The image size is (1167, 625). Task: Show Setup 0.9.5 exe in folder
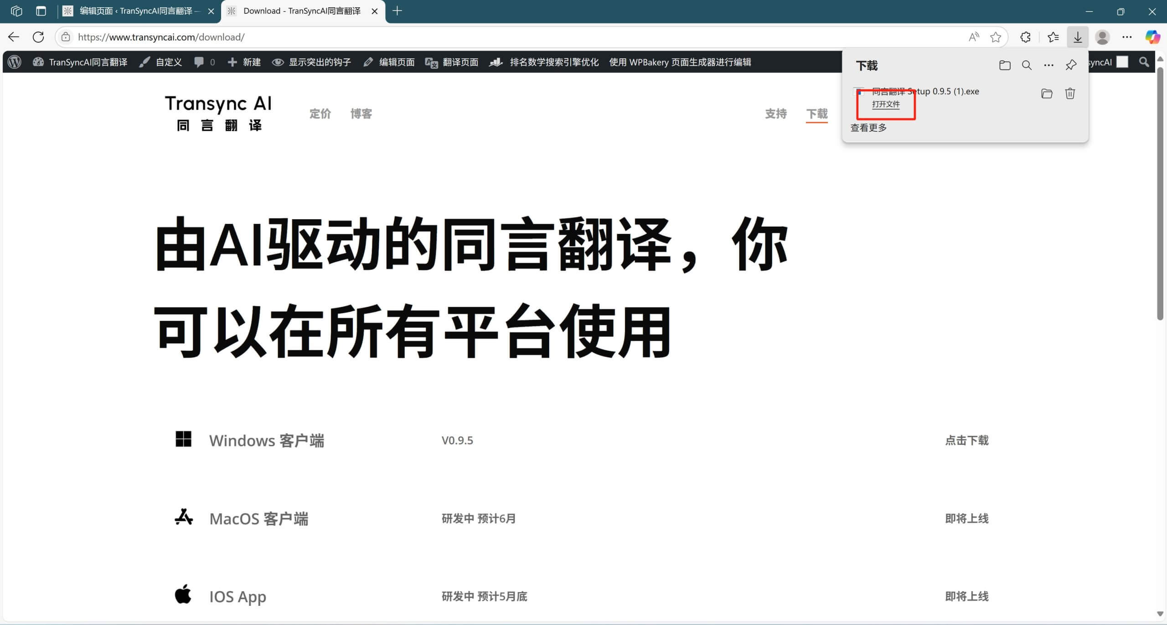click(x=1047, y=93)
